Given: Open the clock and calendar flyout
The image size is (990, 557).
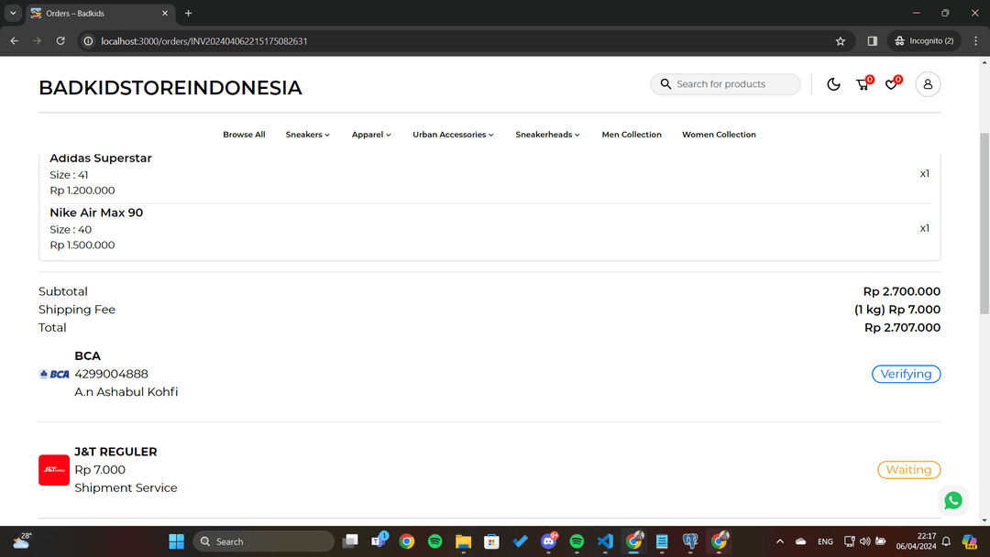Looking at the screenshot, I should point(916,541).
